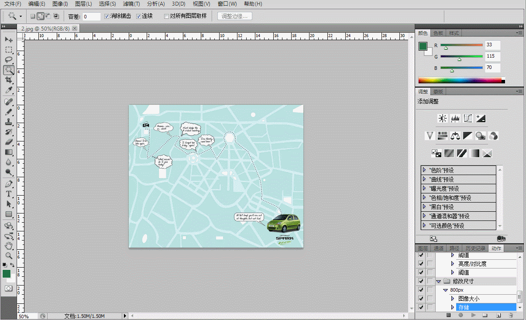Enable 对所有图层取样 checkbox
Image resolution: width=526 pixels, height=320 pixels.
[x=166, y=16]
